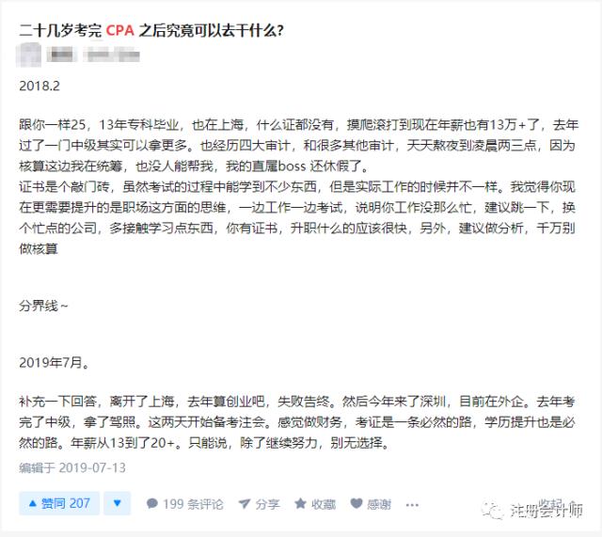Click the 注册会计师 watermark text
The width and height of the screenshot is (602, 537).
[x=547, y=509]
